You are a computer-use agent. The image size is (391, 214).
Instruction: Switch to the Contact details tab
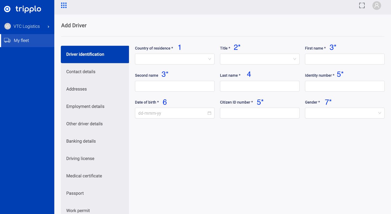point(81,72)
